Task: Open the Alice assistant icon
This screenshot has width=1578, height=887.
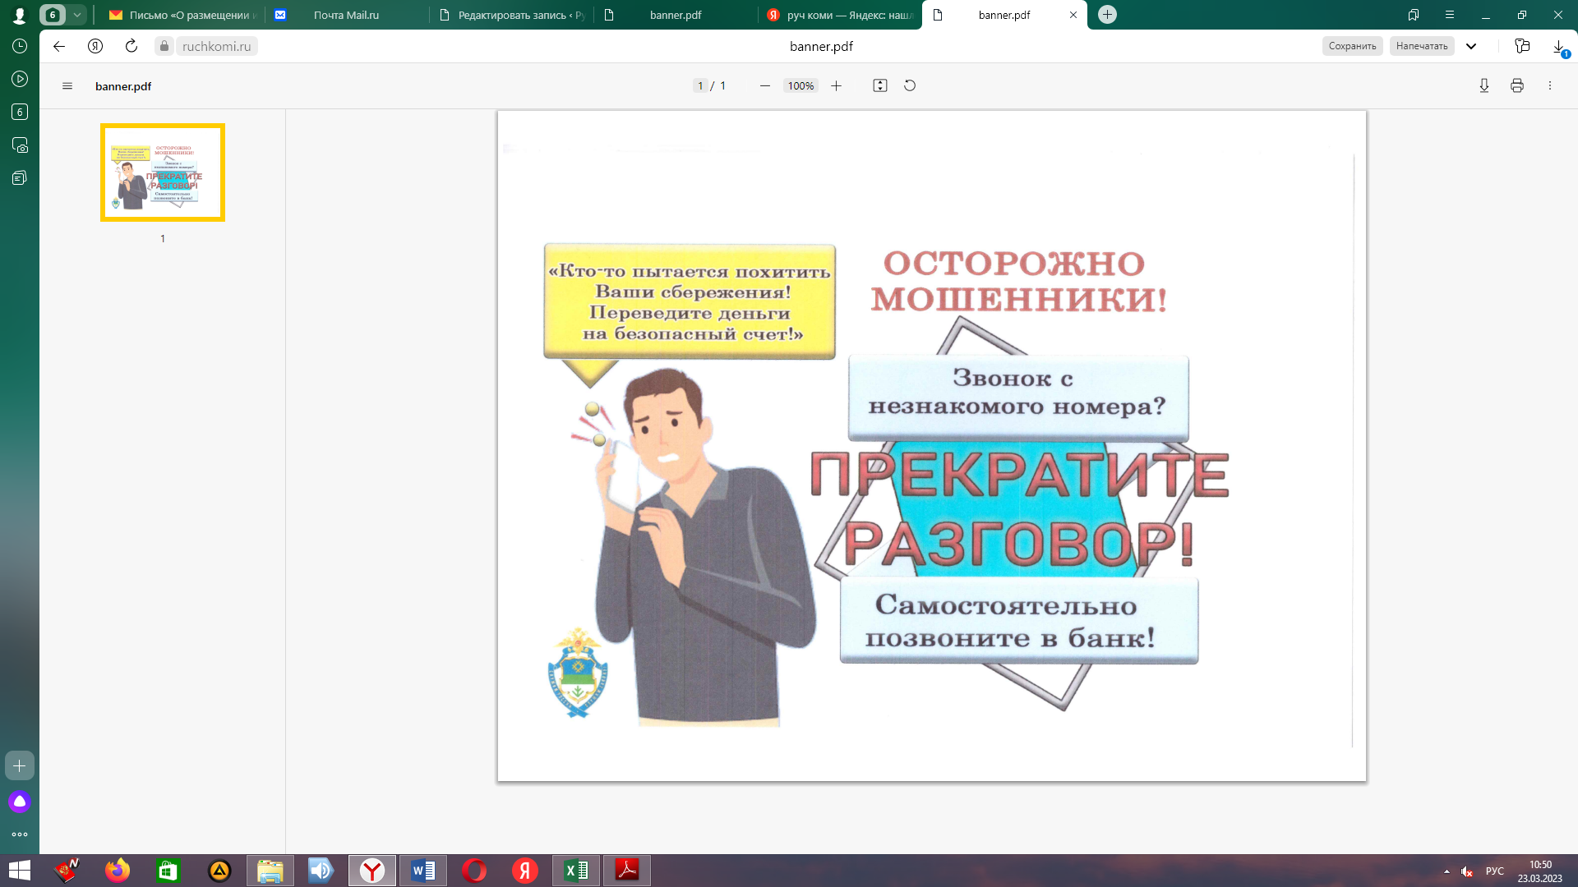Action: pyautogui.click(x=20, y=802)
